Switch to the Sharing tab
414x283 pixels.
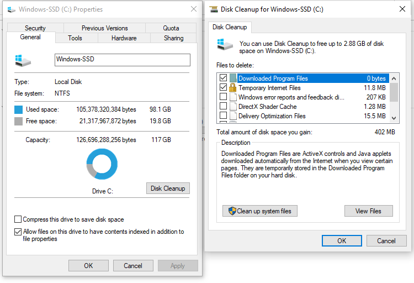tap(173, 38)
